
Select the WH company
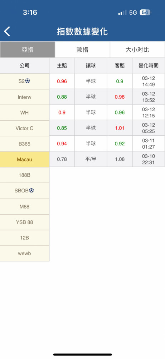tap(25, 113)
